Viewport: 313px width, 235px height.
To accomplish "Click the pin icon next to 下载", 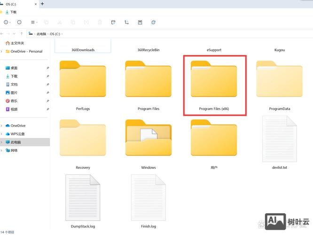I will coord(47,76).
